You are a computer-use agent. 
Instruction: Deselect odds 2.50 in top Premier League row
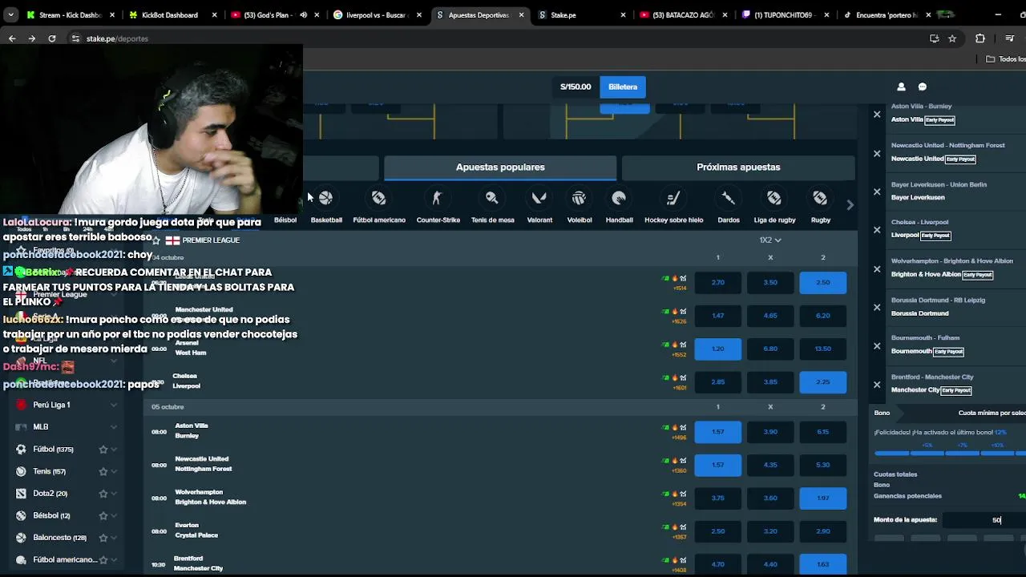click(822, 282)
